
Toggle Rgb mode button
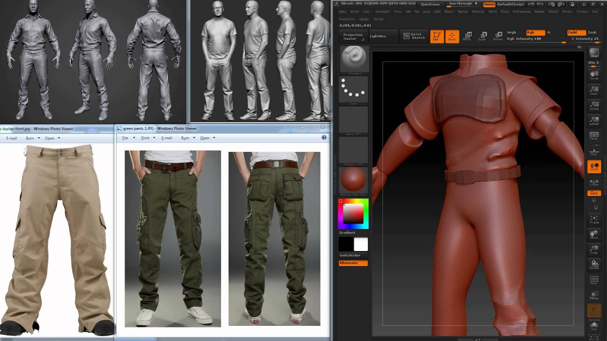[x=535, y=33]
